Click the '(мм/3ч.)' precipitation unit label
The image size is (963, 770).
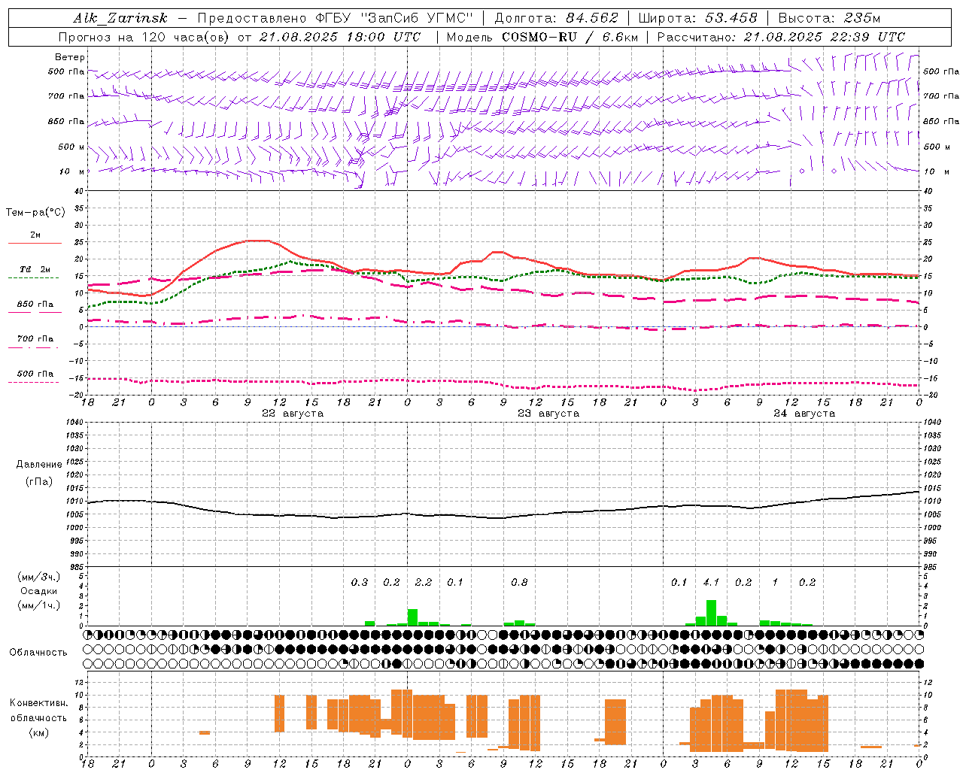[39, 577]
